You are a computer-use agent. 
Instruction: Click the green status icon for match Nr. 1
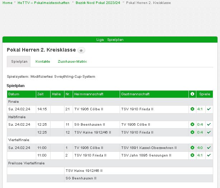point(192,148)
